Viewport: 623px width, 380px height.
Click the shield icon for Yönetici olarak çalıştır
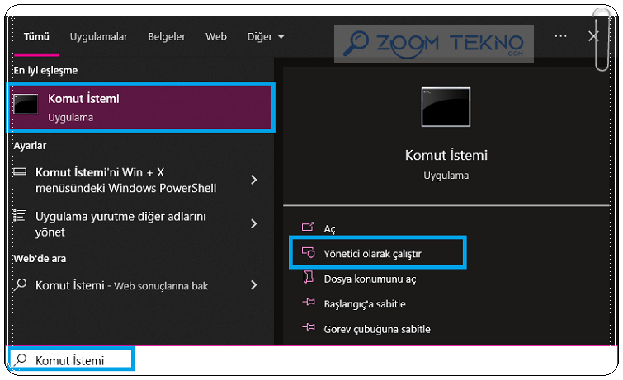pos(309,252)
